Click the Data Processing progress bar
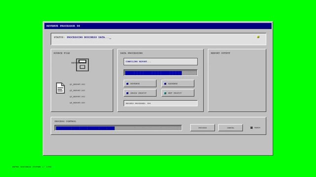Screen dimensions: 316x177 coord(160,73)
